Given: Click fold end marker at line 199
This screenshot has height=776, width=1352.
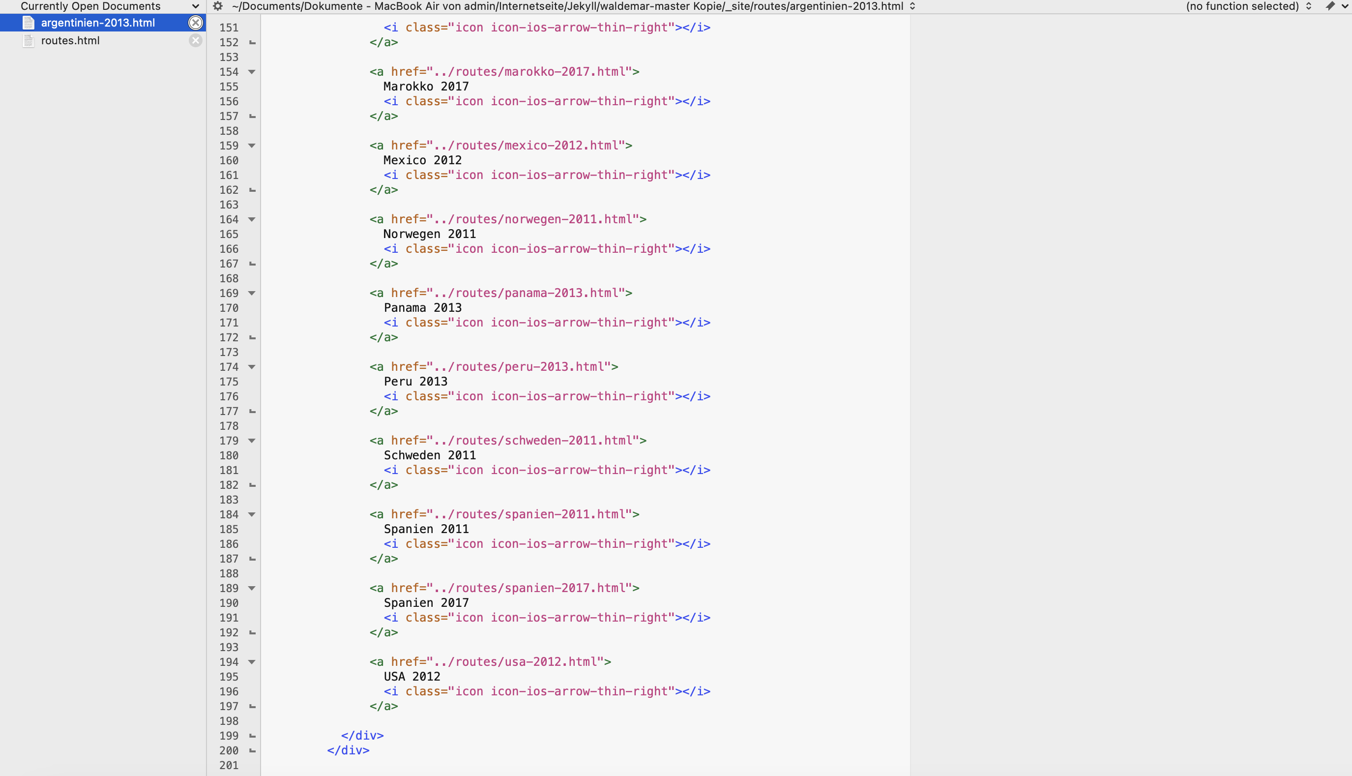Looking at the screenshot, I should point(253,736).
